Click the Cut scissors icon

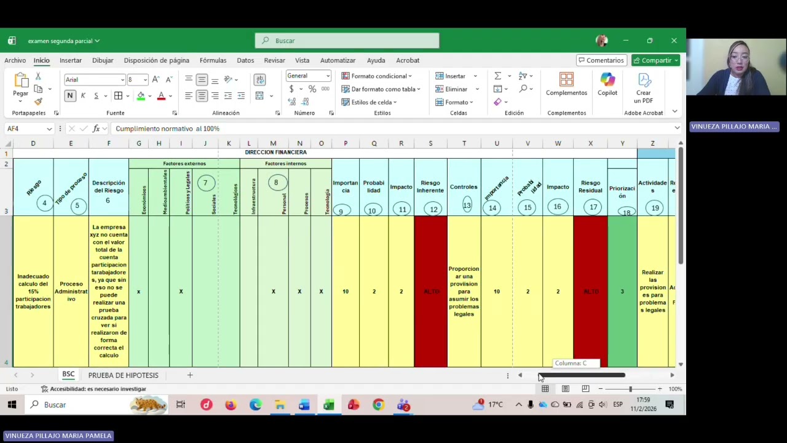(38, 76)
